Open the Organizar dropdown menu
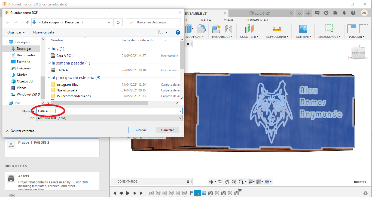372x197 pixels. tap(16, 32)
